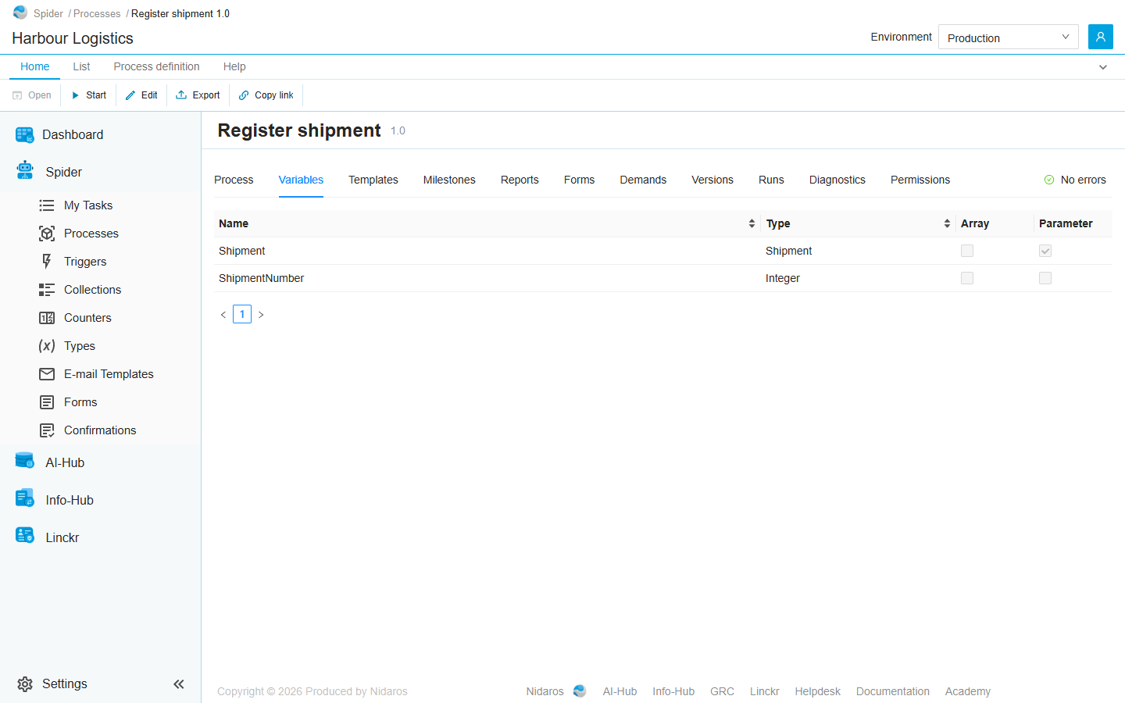The image size is (1125, 703).
Task: Click the Collections icon in sidebar
Action: click(x=47, y=290)
